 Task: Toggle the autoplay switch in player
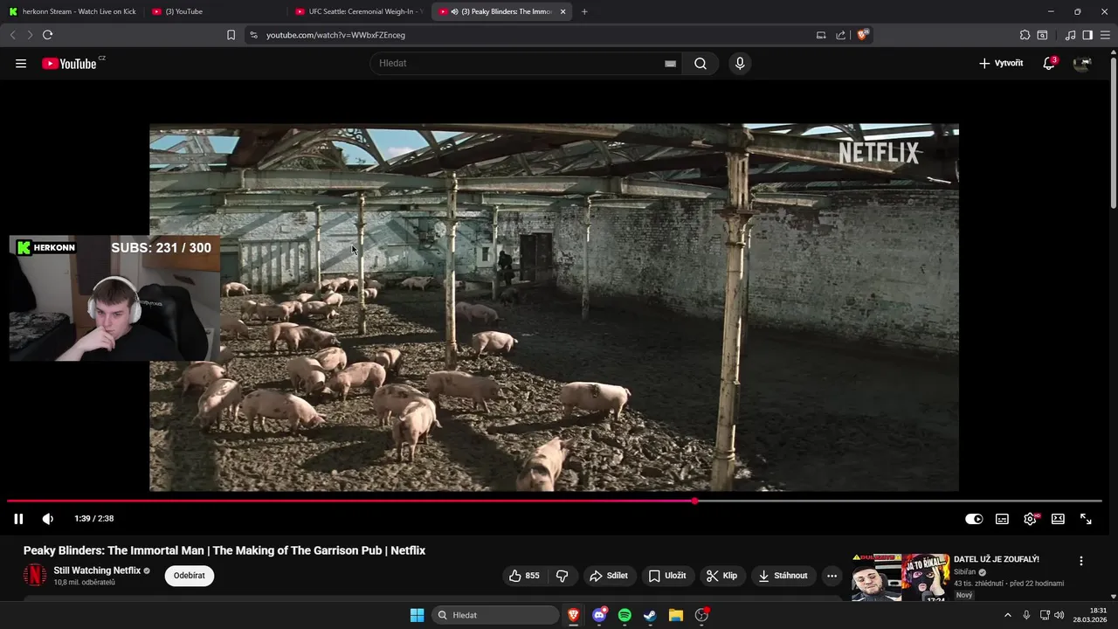(x=974, y=519)
